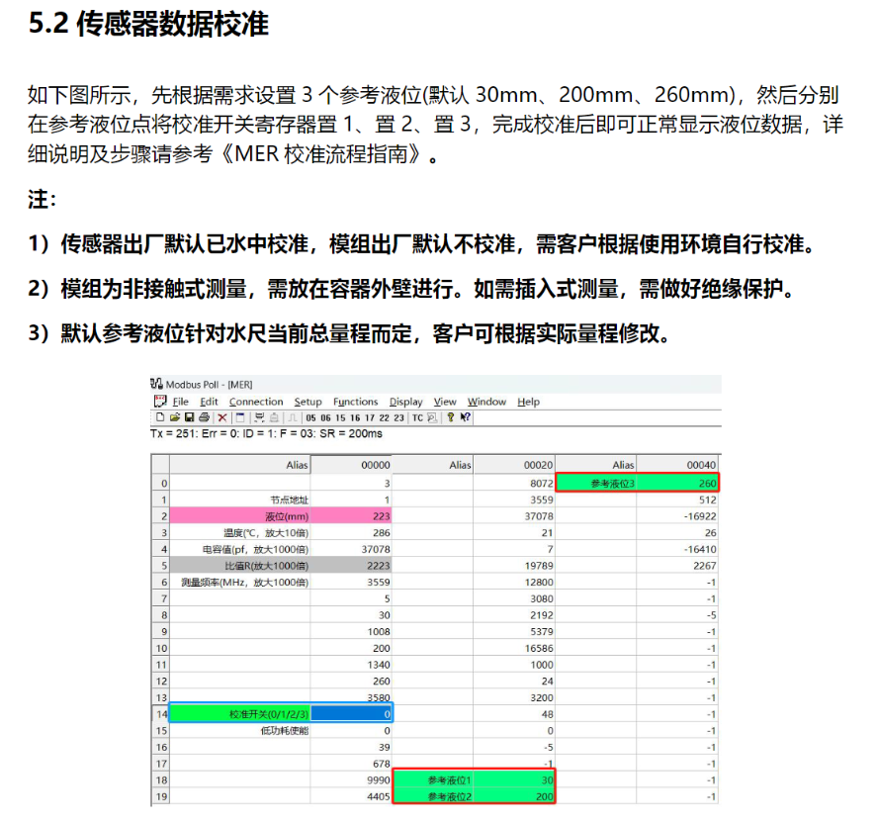This screenshot has height=821, width=878.
Task: Click the Save floppy disk icon
Action: 189,417
